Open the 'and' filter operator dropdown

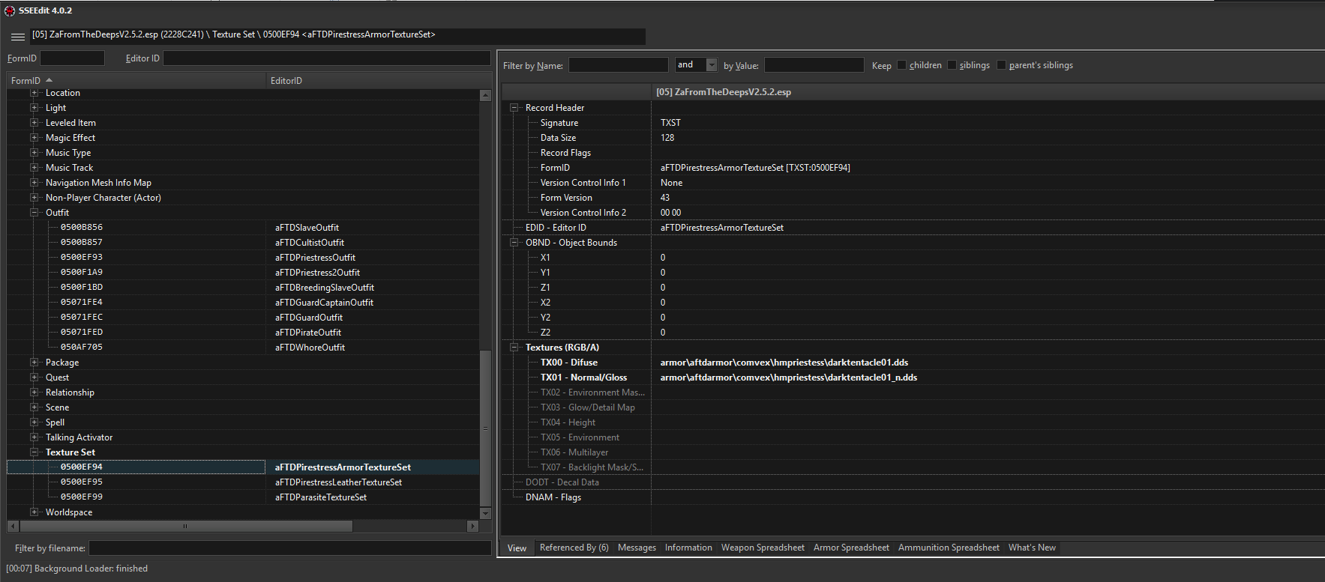pos(712,65)
